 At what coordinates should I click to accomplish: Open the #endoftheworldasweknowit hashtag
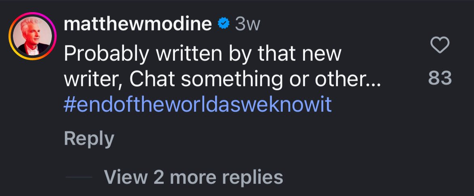click(x=198, y=105)
